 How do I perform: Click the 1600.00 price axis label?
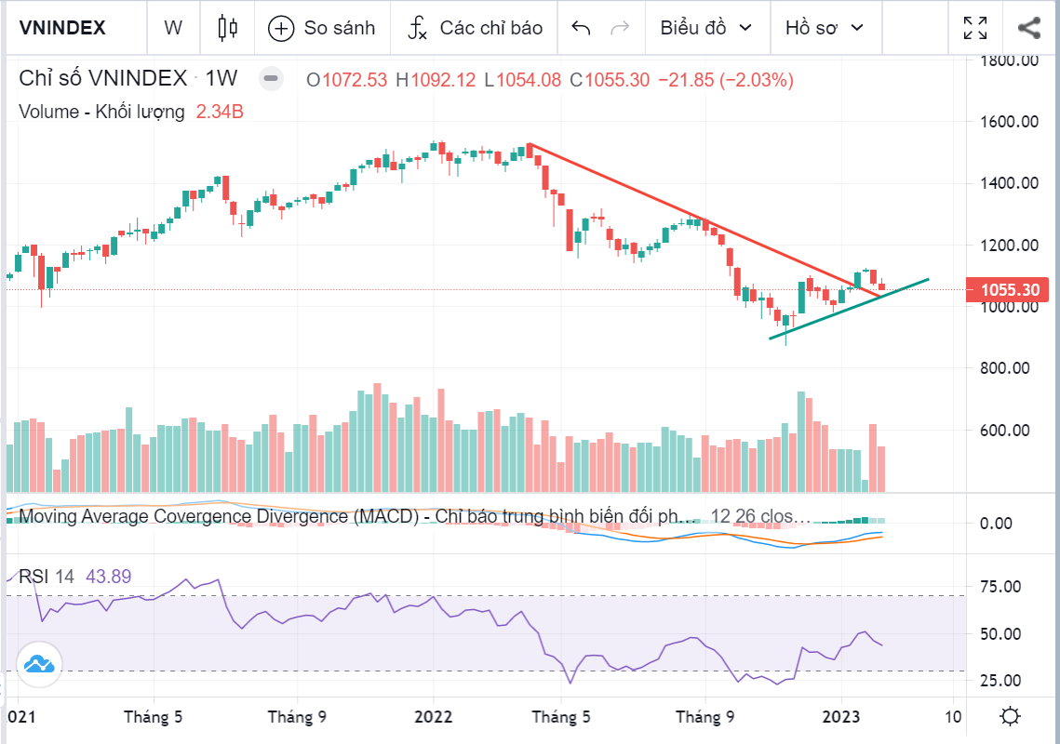pos(1010,122)
